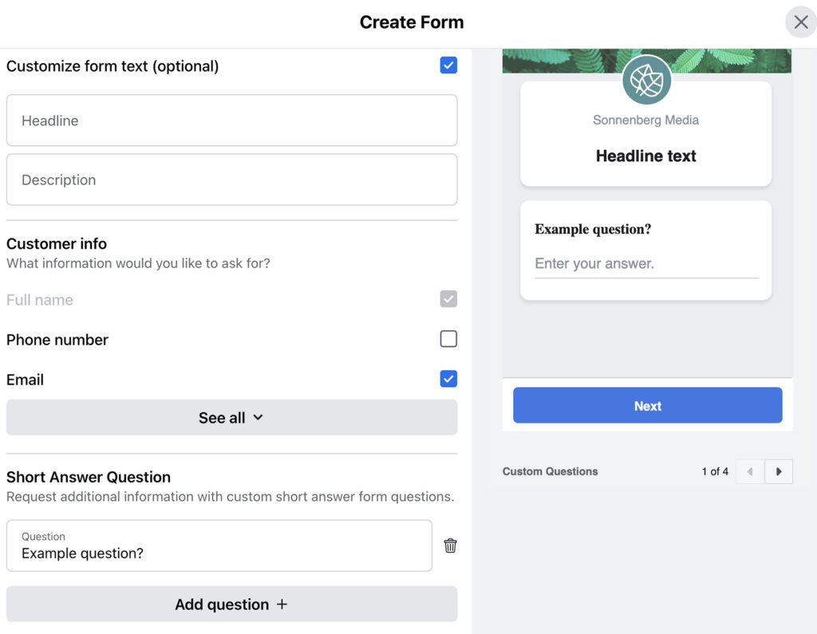The height and width of the screenshot is (634, 817).
Task: Click the Headline input field
Action: coord(231,120)
